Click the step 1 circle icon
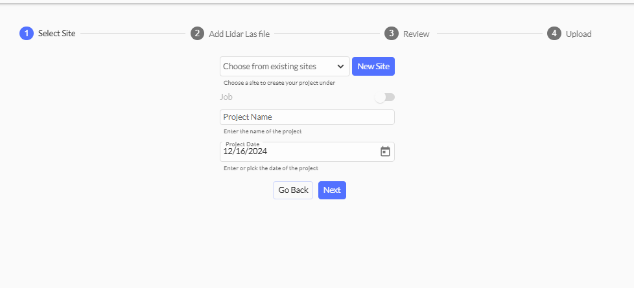Image resolution: width=634 pixels, height=288 pixels. pos(27,34)
